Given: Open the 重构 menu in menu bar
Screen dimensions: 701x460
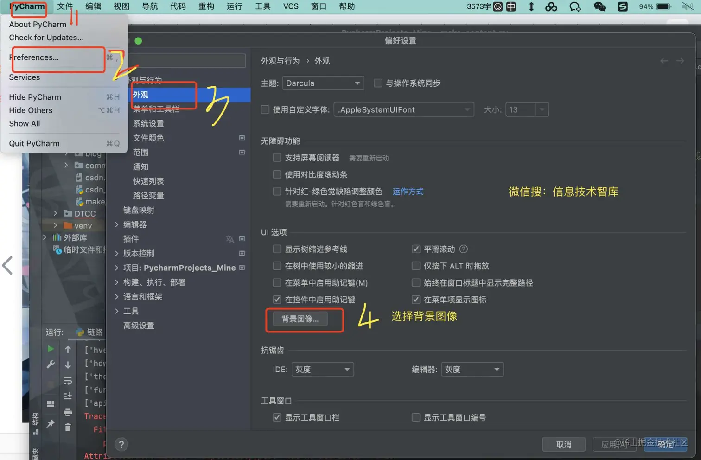Looking at the screenshot, I should 206,6.
